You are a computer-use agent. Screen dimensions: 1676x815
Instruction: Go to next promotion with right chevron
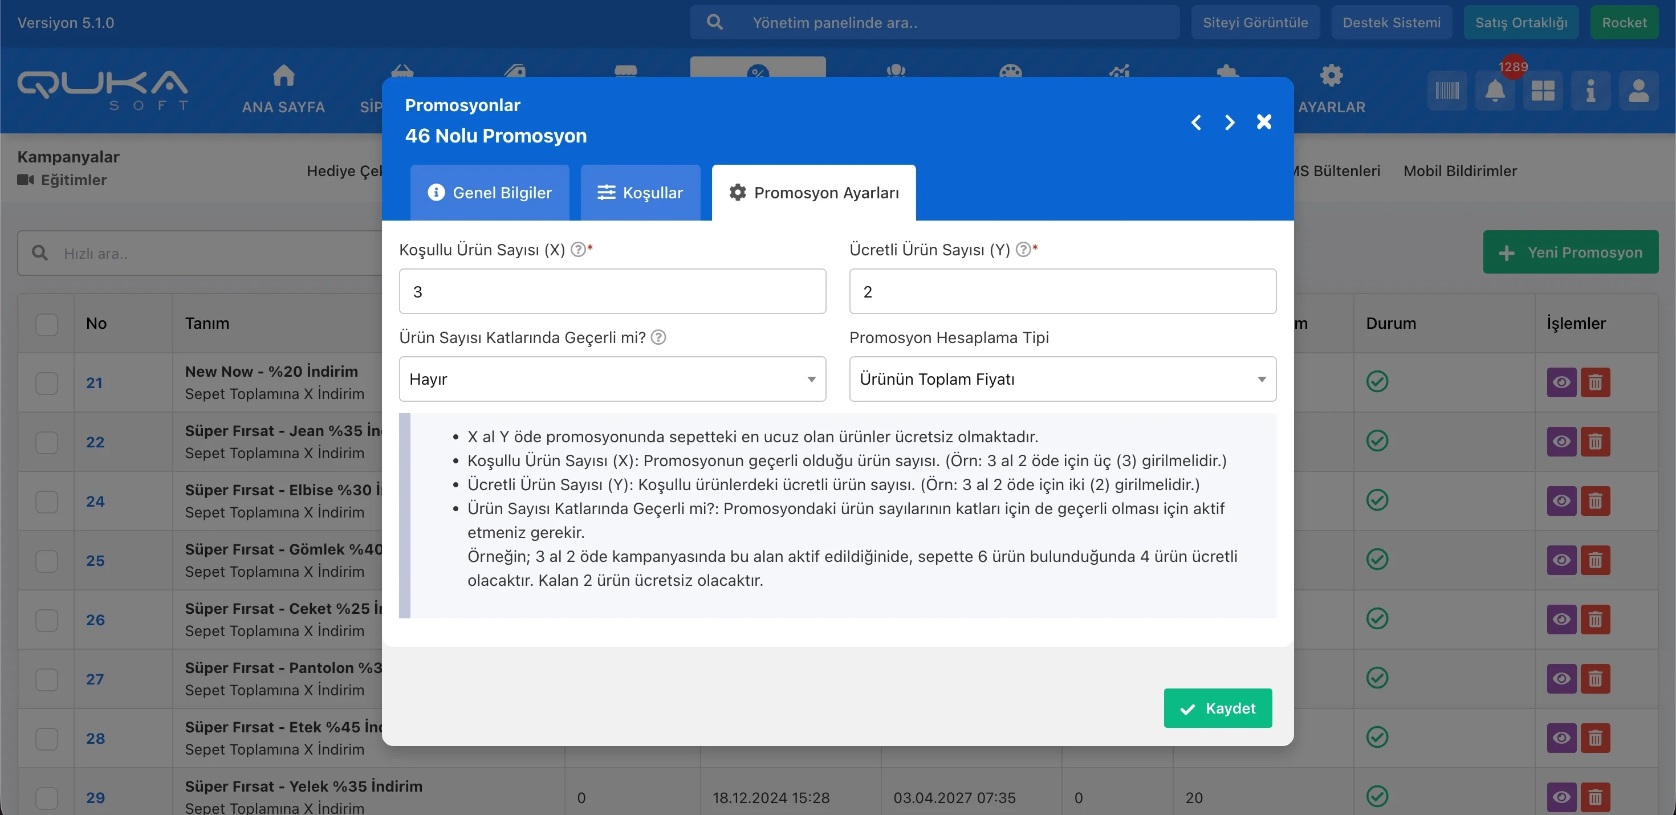click(1230, 123)
